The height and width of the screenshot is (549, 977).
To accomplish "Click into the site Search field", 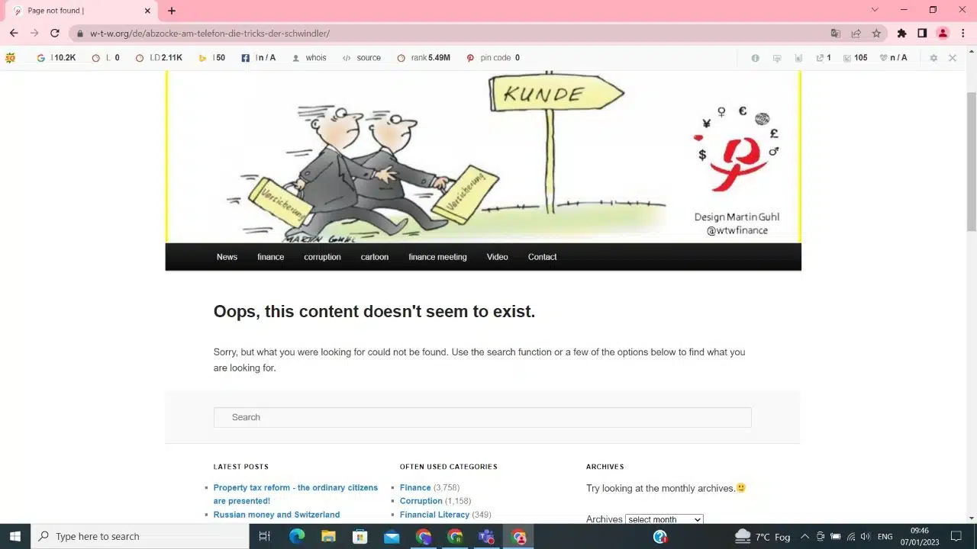I will (482, 417).
